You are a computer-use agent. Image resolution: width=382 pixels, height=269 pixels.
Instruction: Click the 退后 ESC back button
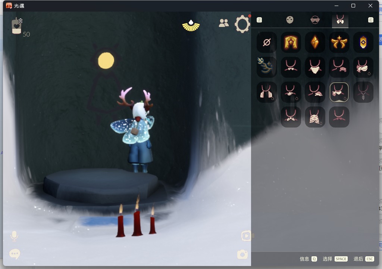coord(364,259)
